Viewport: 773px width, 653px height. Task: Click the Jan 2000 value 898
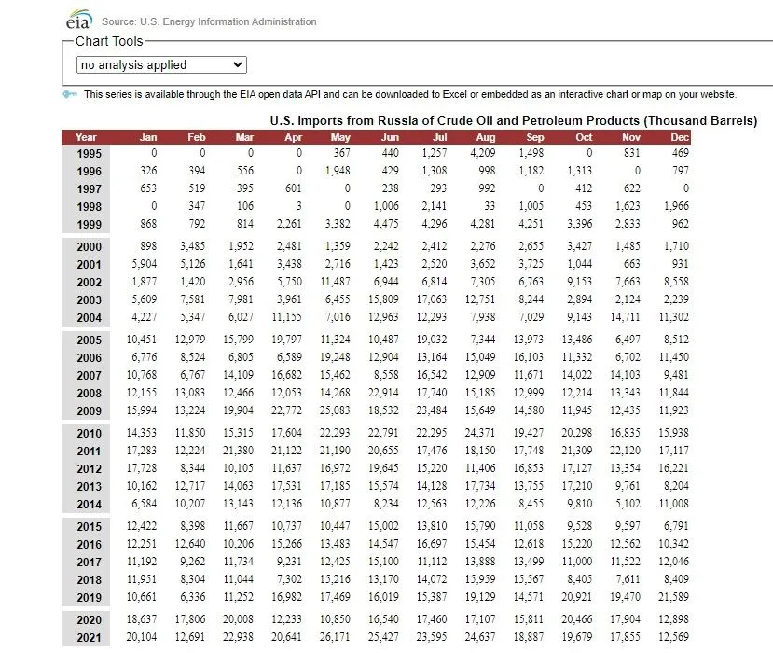click(147, 246)
